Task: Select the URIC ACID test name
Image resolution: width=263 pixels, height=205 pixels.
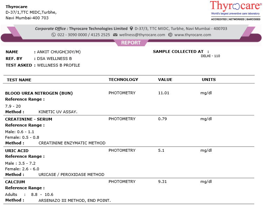Action: click(17, 151)
